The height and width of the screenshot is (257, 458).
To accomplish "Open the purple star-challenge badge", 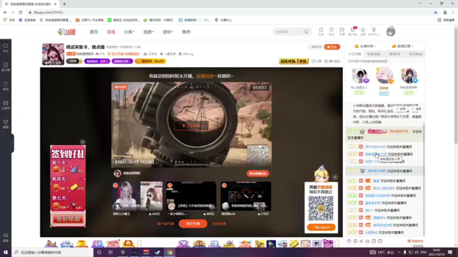I will [x=97, y=61].
